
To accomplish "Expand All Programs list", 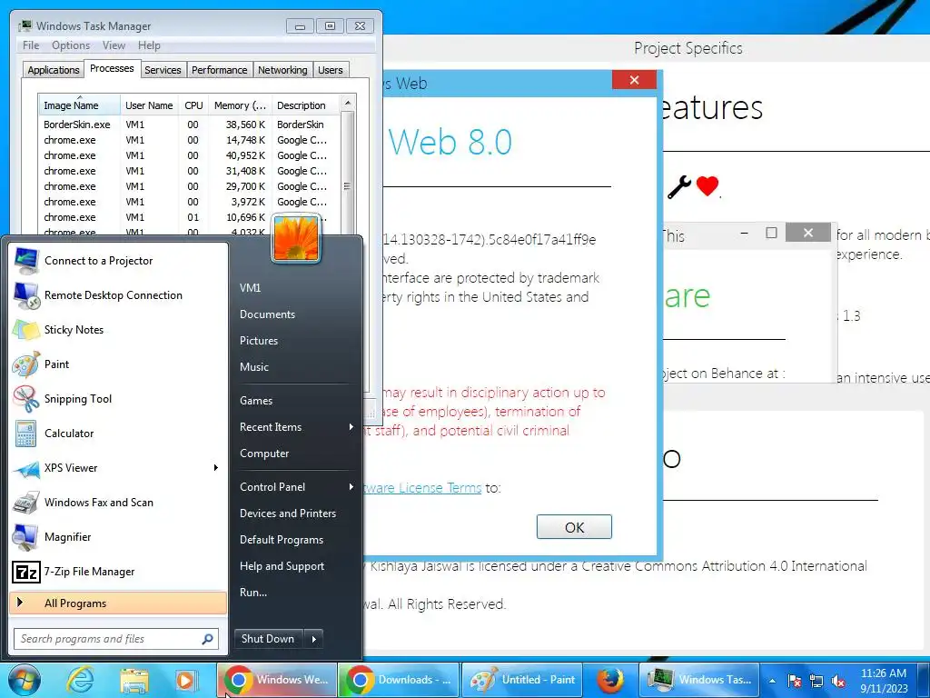I will pos(118,603).
